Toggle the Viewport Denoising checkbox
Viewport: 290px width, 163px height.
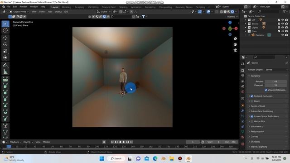click(266, 90)
